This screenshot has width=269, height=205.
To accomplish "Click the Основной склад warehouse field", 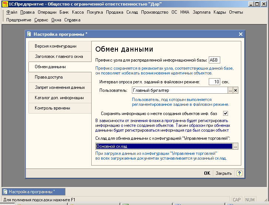I will [x=164, y=146].
